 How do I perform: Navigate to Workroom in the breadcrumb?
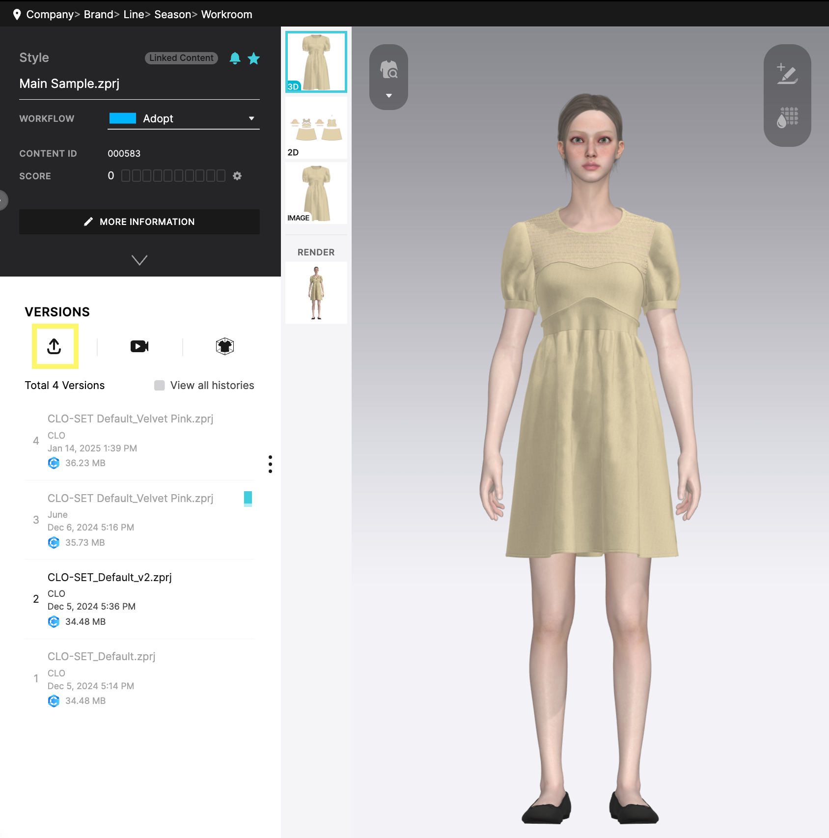click(x=226, y=14)
